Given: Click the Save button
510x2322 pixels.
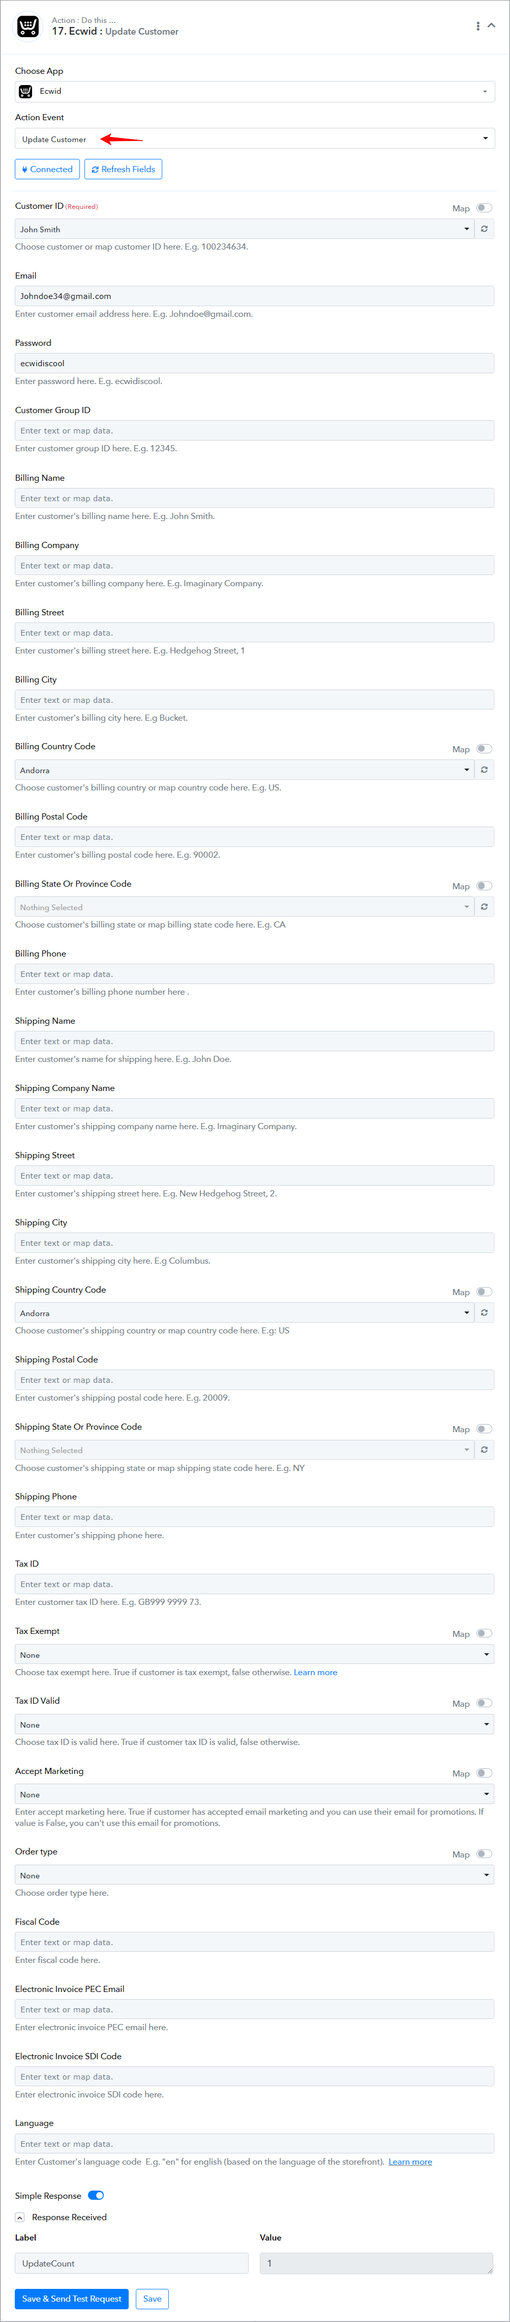Looking at the screenshot, I should (x=152, y=2299).
